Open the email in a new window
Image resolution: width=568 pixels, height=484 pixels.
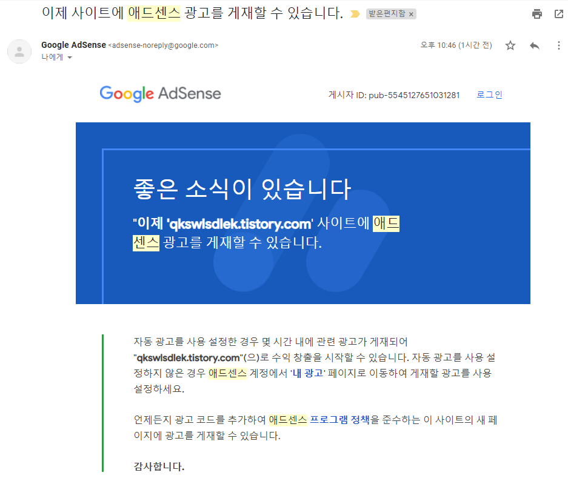pyautogui.click(x=559, y=14)
